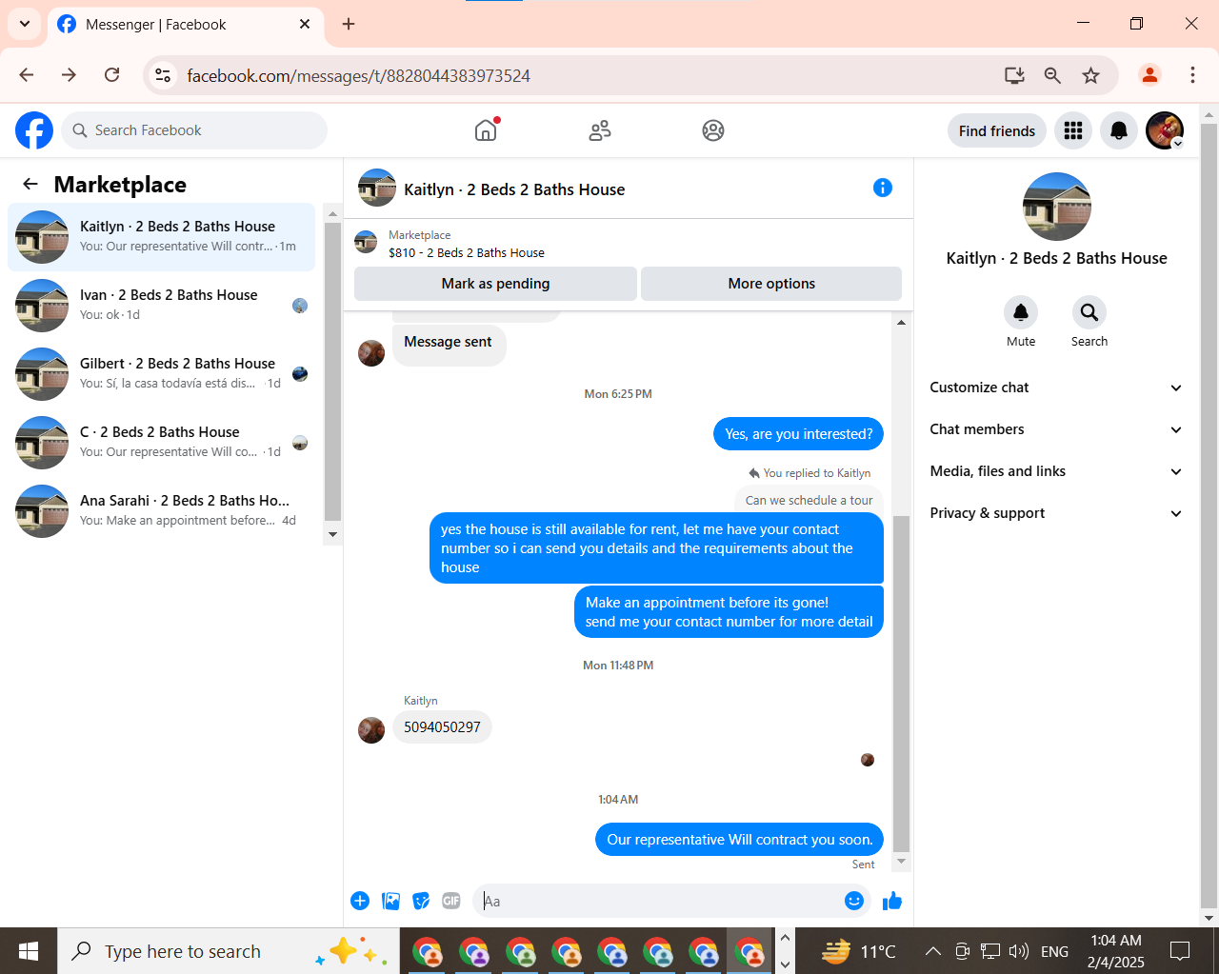Open Chrome zoom magnifier in address bar
Screen dimensions: 1219x974
(1052, 75)
